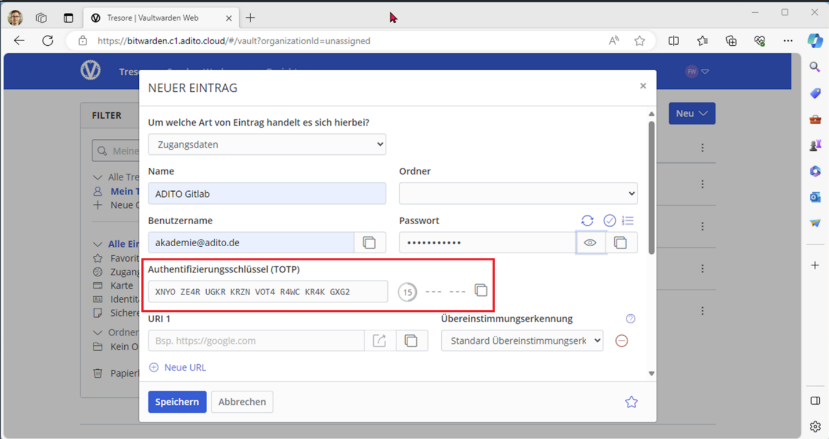Change the entry type from Zugangsdaten
This screenshot has width=829, height=439.
[x=266, y=144]
